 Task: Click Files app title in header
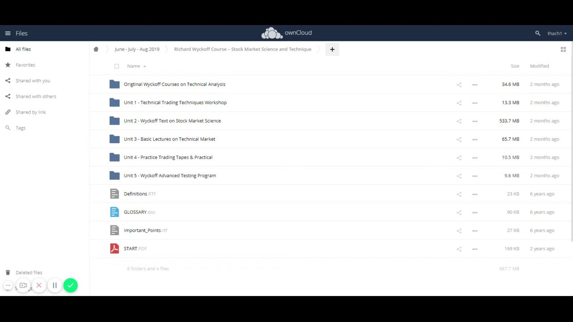coord(21,33)
